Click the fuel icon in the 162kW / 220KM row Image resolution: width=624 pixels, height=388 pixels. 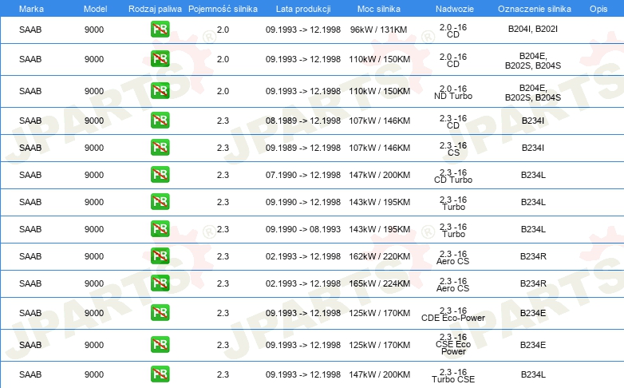click(160, 256)
